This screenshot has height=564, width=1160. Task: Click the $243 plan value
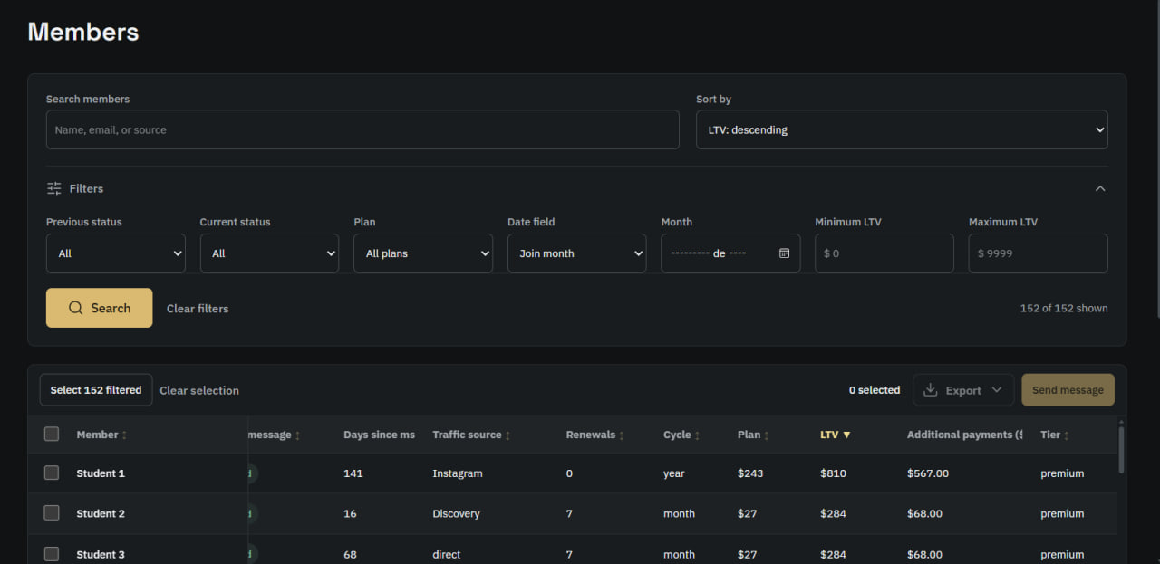click(750, 473)
